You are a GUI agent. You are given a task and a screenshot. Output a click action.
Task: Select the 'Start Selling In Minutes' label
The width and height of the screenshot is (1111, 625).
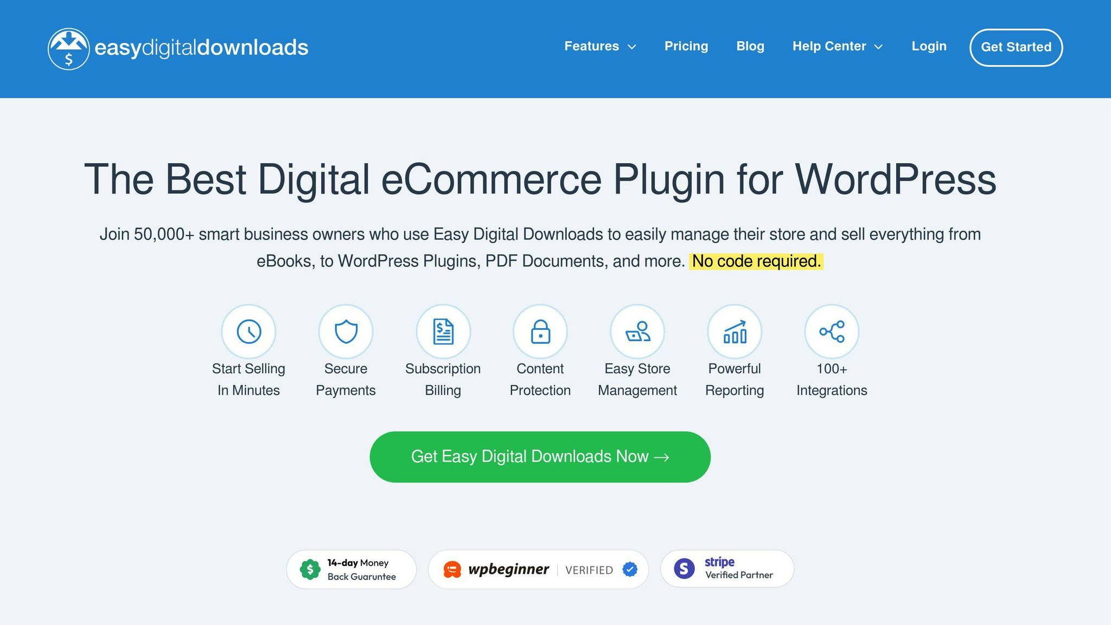(248, 379)
